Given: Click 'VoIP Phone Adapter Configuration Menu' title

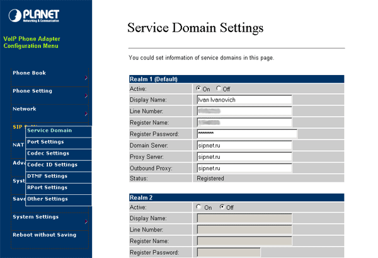Looking at the screenshot, I should tap(31, 42).
